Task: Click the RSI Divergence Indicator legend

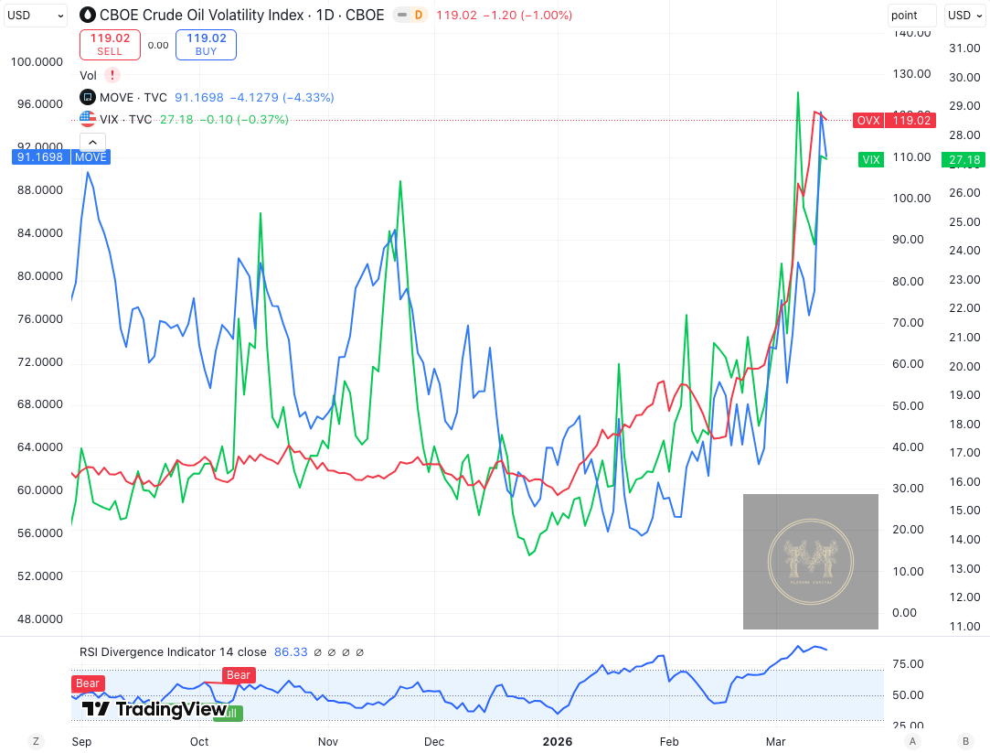Action: click(x=173, y=652)
